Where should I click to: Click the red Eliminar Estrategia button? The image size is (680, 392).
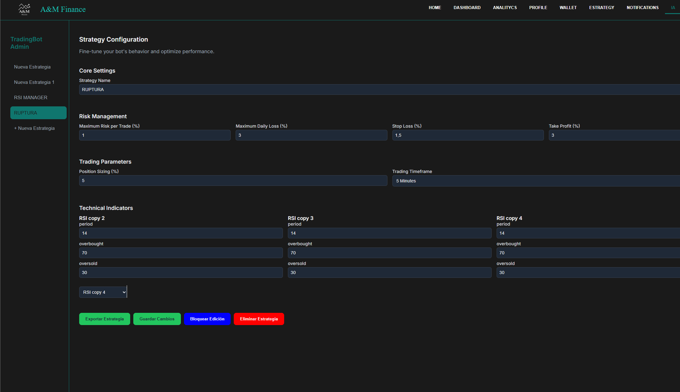click(x=259, y=319)
